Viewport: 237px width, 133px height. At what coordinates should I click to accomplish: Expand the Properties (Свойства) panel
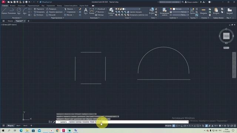coord(173,18)
